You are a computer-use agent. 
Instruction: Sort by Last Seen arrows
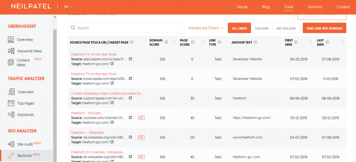pos(343,42)
